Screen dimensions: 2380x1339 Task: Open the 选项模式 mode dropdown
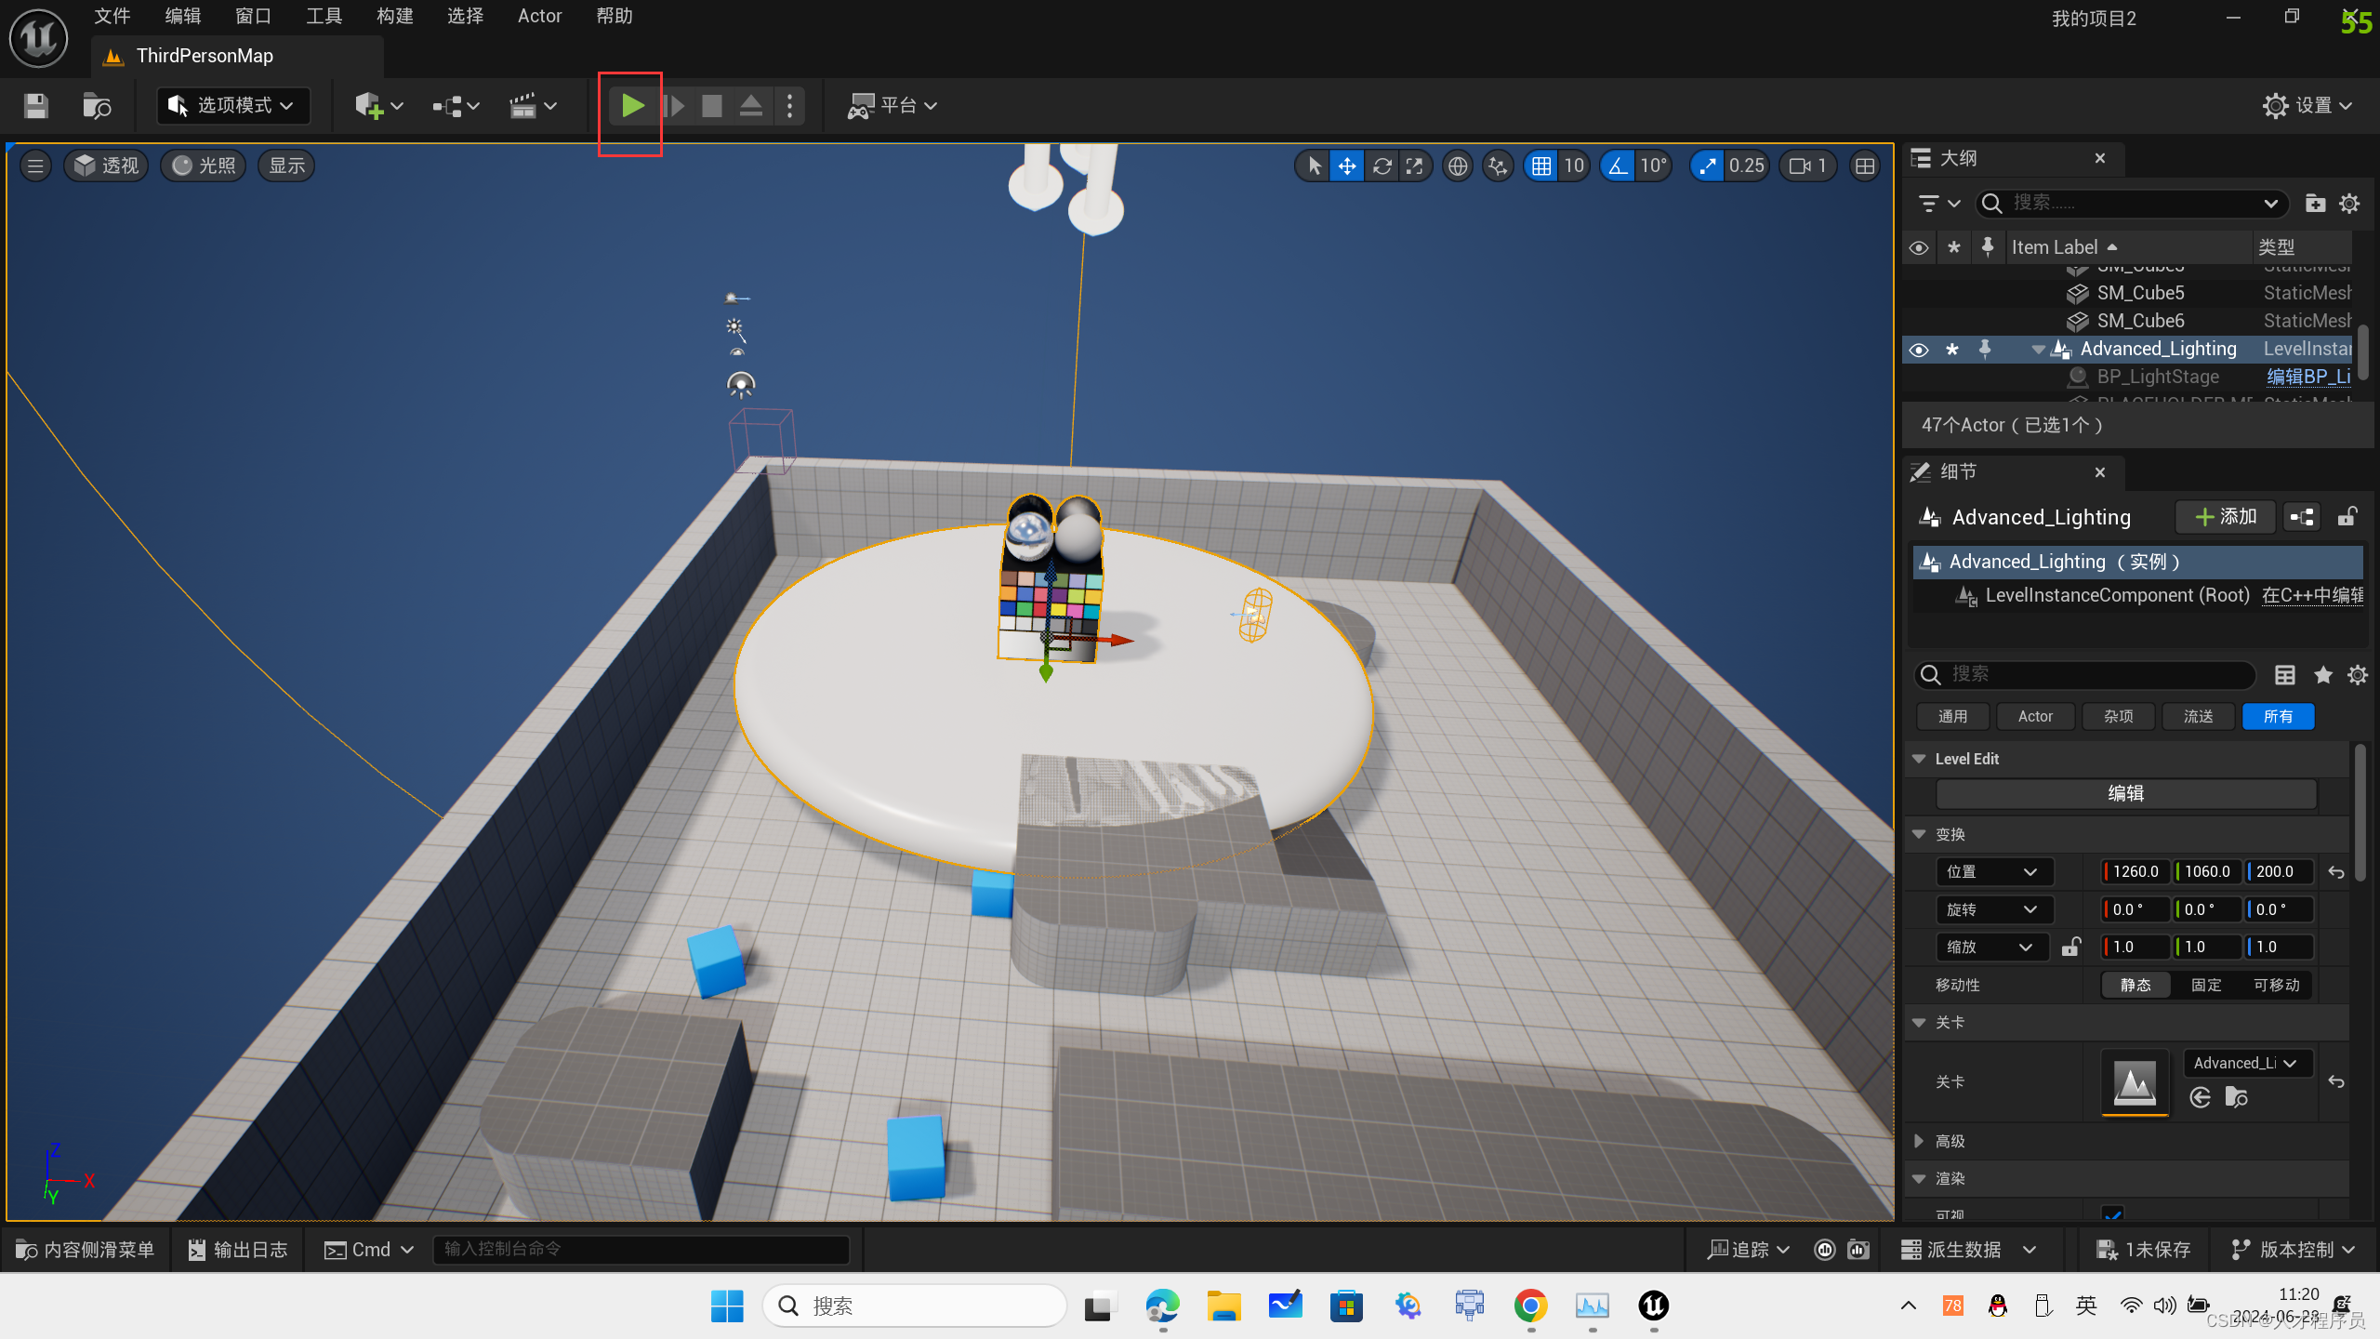(232, 106)
